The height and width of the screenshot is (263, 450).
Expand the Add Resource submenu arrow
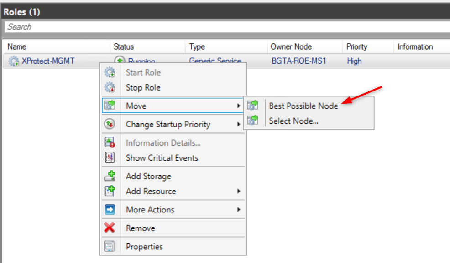click(238, 191)
